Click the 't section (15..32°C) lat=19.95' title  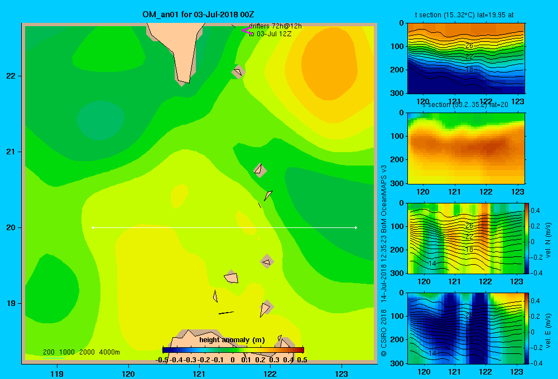[x=460, y=15]
